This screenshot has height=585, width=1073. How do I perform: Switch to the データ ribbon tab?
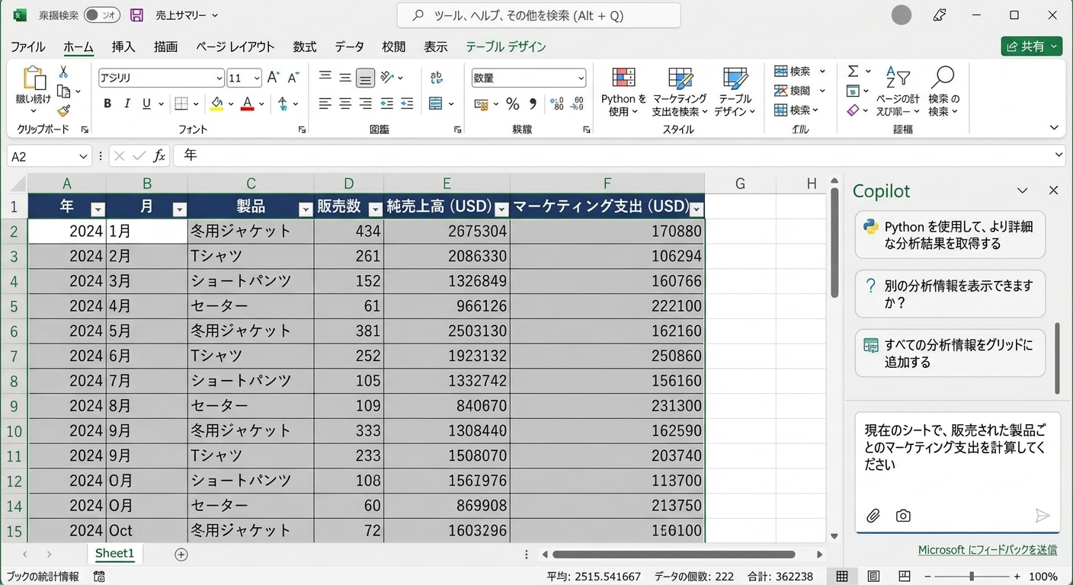click(349, 46)
